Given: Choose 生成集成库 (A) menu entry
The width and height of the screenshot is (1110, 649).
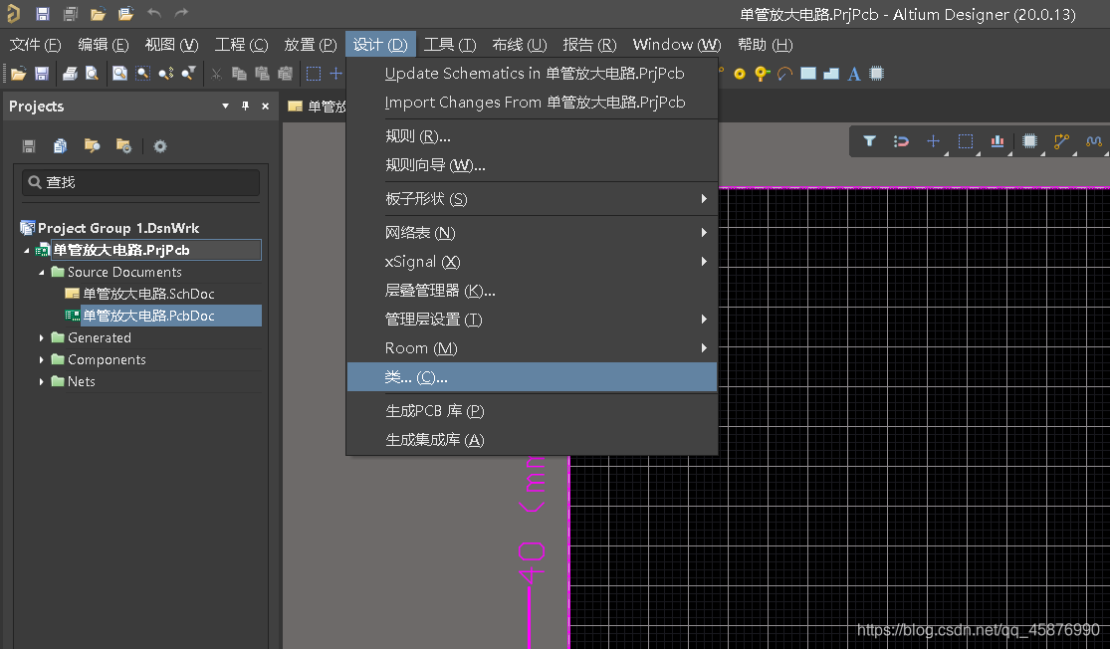Looking at the screenshot, I should [532, 440].
